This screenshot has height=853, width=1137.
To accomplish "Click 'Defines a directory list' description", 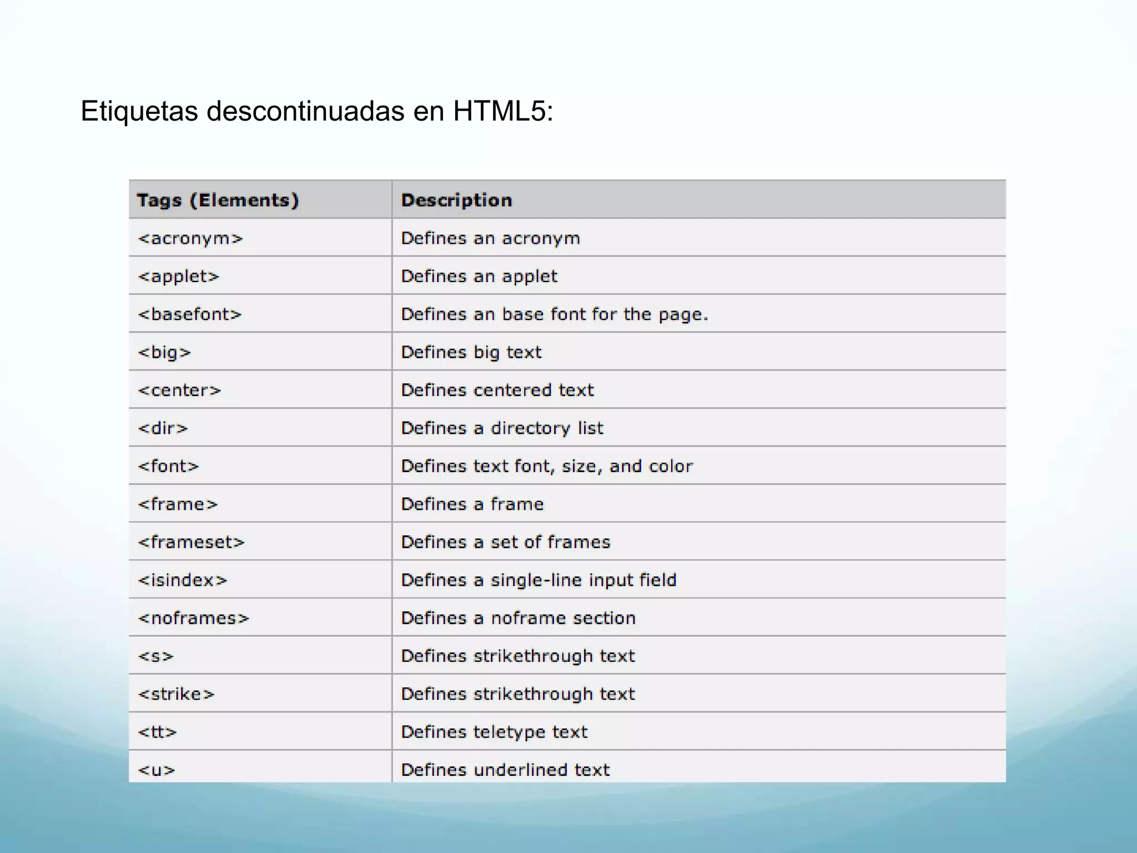I will pos(502,429).
